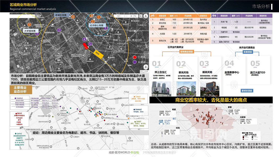Click the red 超市 legend dot
This screenshot has height=157, width=279.
[16, 113]
